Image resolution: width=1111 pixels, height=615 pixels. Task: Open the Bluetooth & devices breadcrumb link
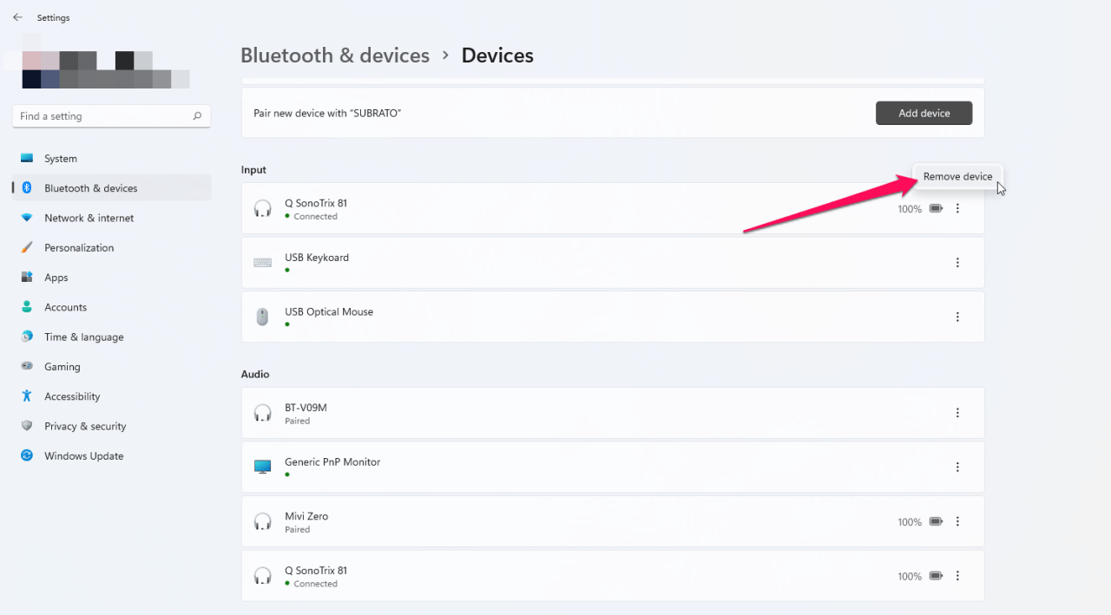pyautogui.click(x=335, y=55)
